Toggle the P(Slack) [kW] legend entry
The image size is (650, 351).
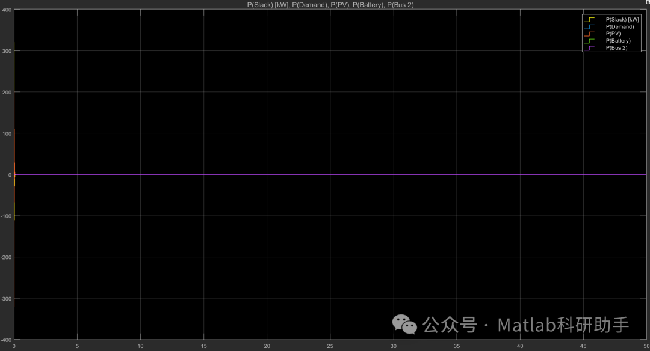click(x=622, y=19)
